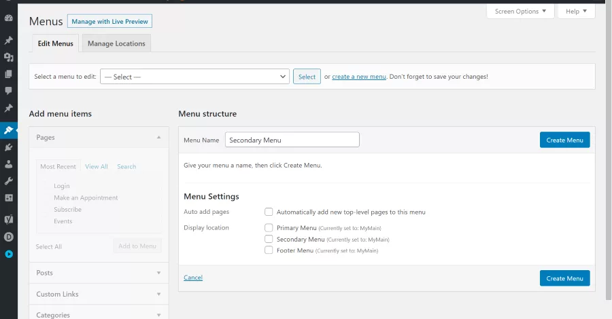Viewport: 612px width, 319px height.
Task: Open the Comments sidebar icon
Action: (9, 91)
